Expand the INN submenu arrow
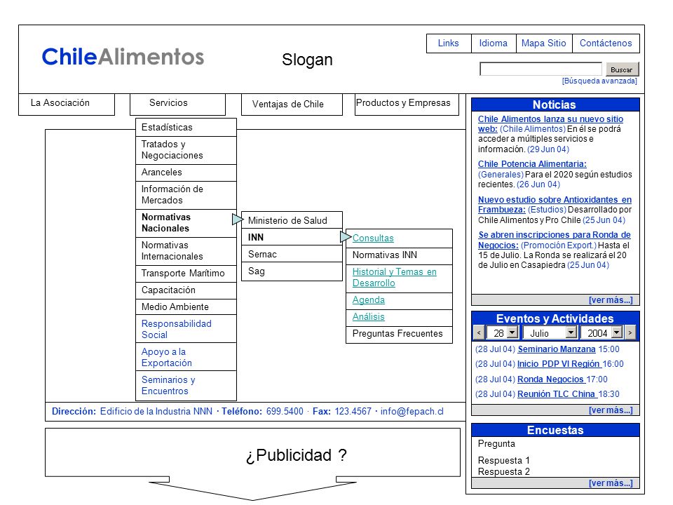Screen dimensions: 673x505 [x=346, y=236]
